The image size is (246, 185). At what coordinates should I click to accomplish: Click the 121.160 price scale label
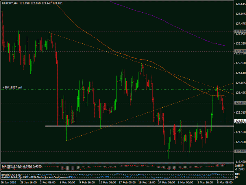click(240, 133)
